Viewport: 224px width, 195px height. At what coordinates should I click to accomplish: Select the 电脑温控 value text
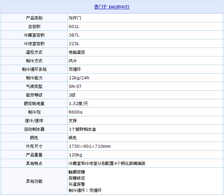click(77, 52)
